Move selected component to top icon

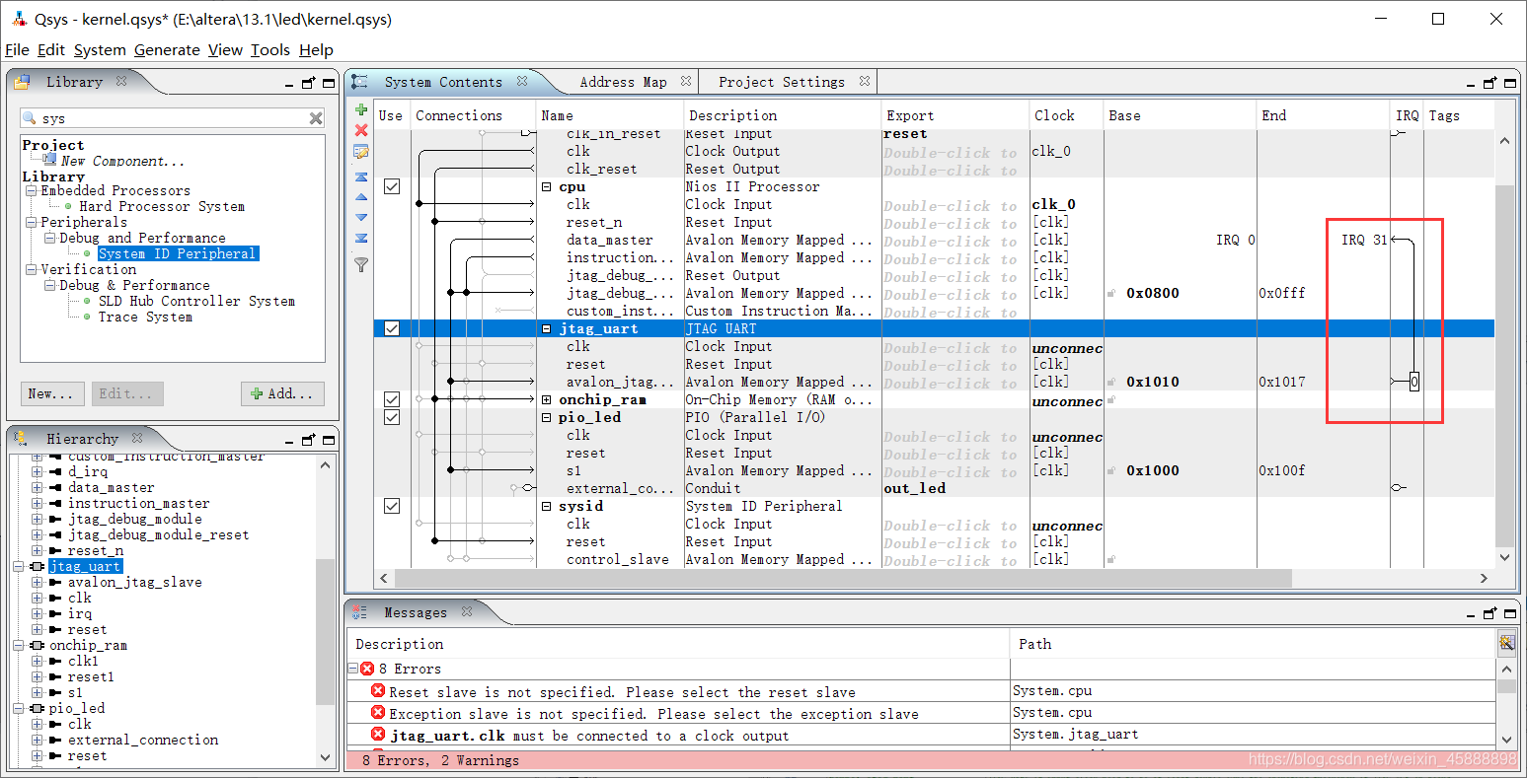click(361, 177)
